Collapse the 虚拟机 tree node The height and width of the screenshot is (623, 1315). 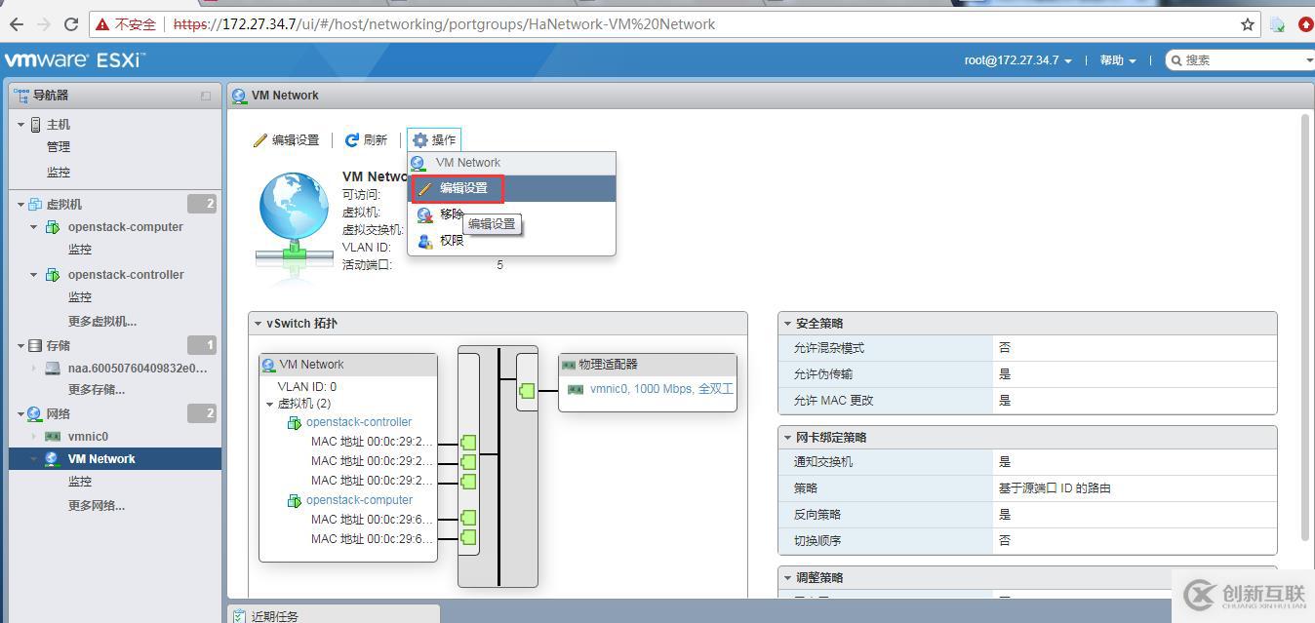[x=20, y=205]
